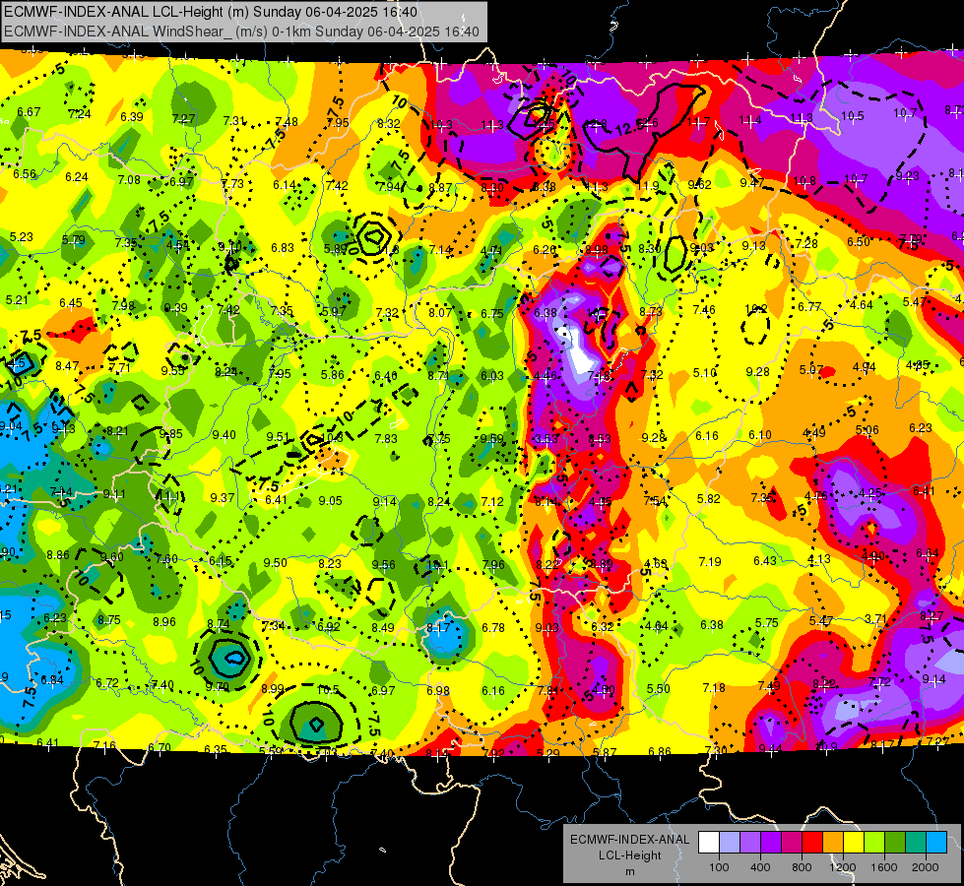
Task: Click the wind shear value '5.50'
Action: click(x=658, y=689)
